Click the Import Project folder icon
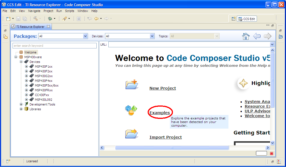Viewport: 286px width, 167px height. 132,134
